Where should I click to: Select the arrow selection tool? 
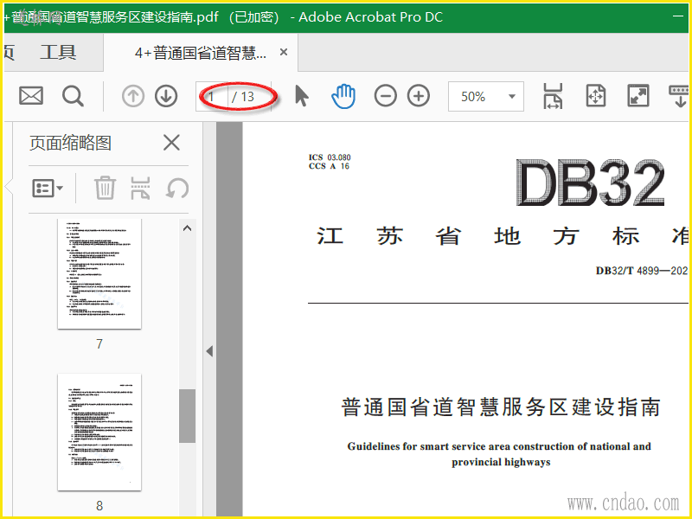click(301, 96)
